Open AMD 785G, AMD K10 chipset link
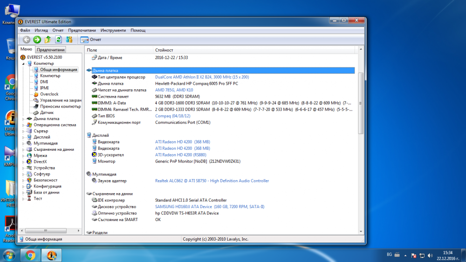 [174, 90]
